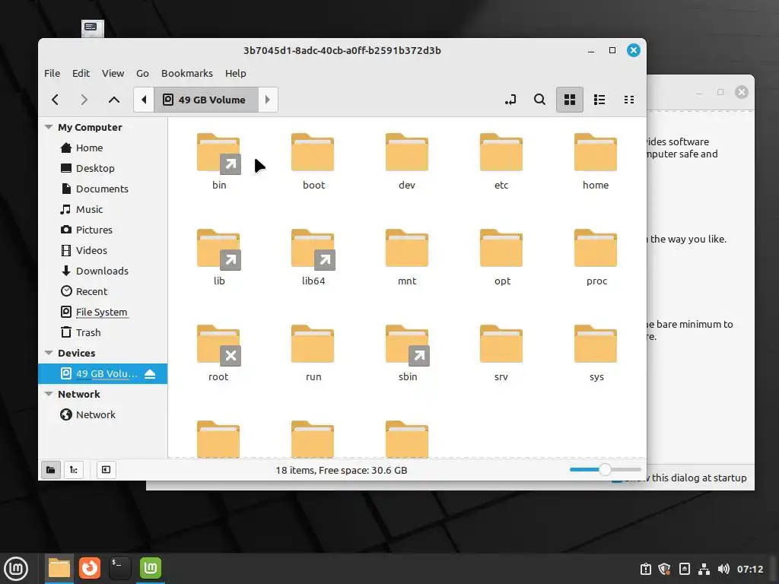The height and width of the screenshot is (584, 779).
Task: Adjust the icon zoom slider
Action: [605, 470]
